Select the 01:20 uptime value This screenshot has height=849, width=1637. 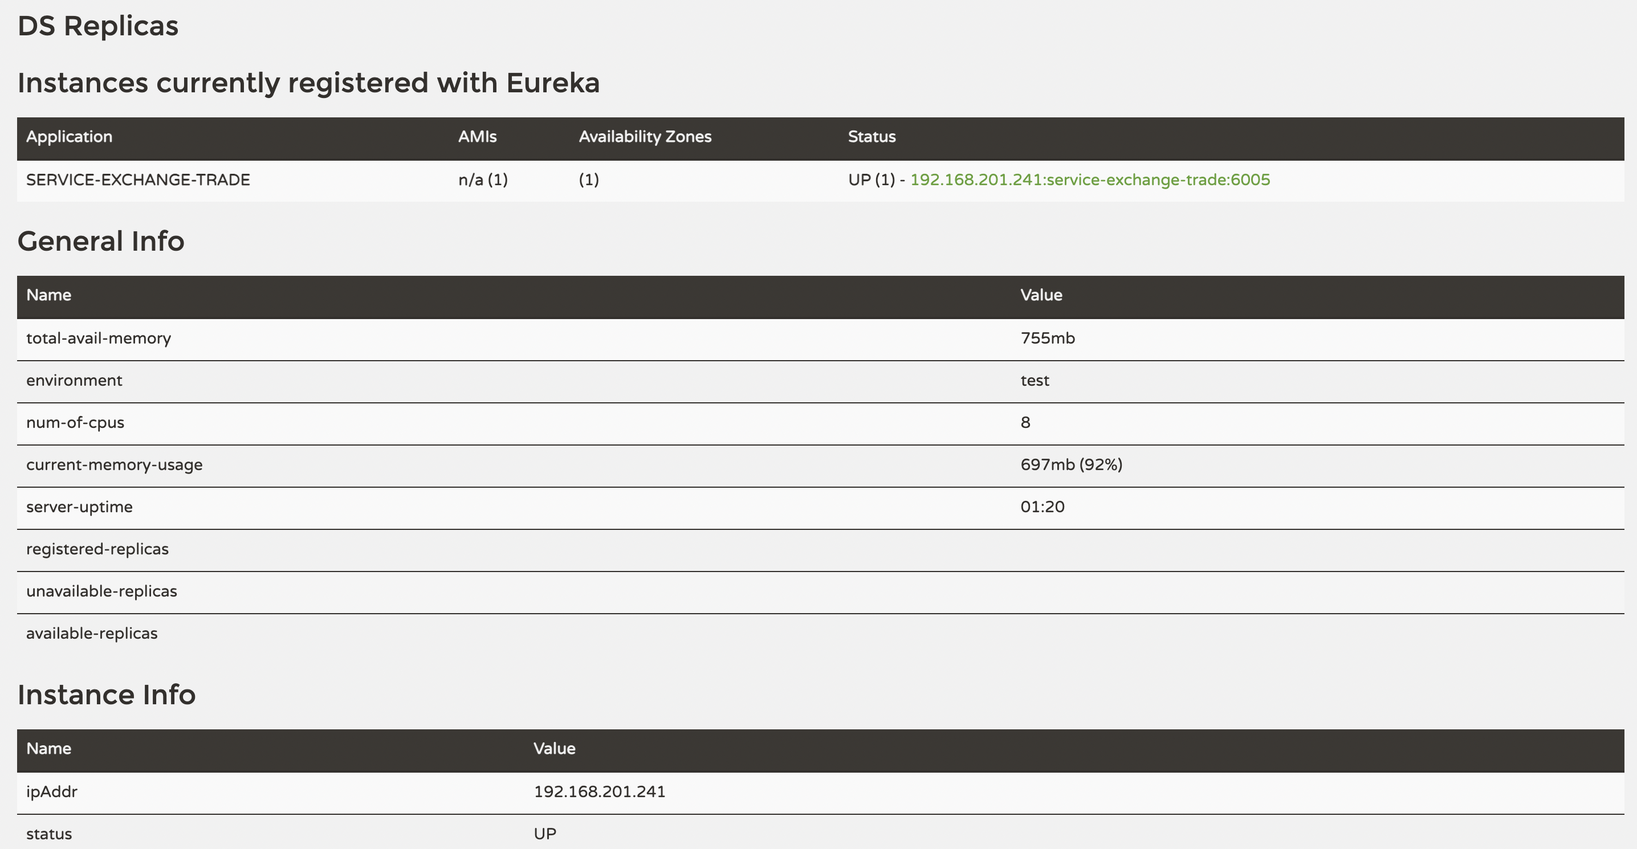tap(1042, 507)
